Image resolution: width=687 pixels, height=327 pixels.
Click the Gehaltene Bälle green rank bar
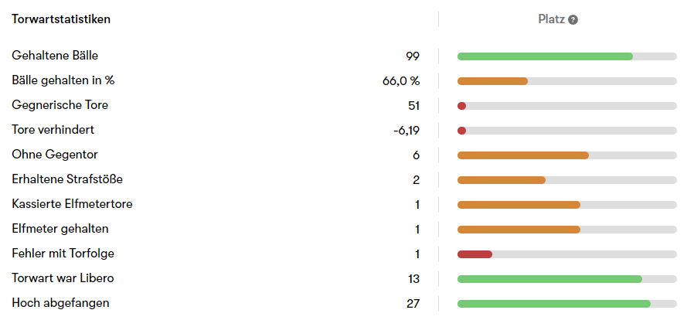coord(545,56)
